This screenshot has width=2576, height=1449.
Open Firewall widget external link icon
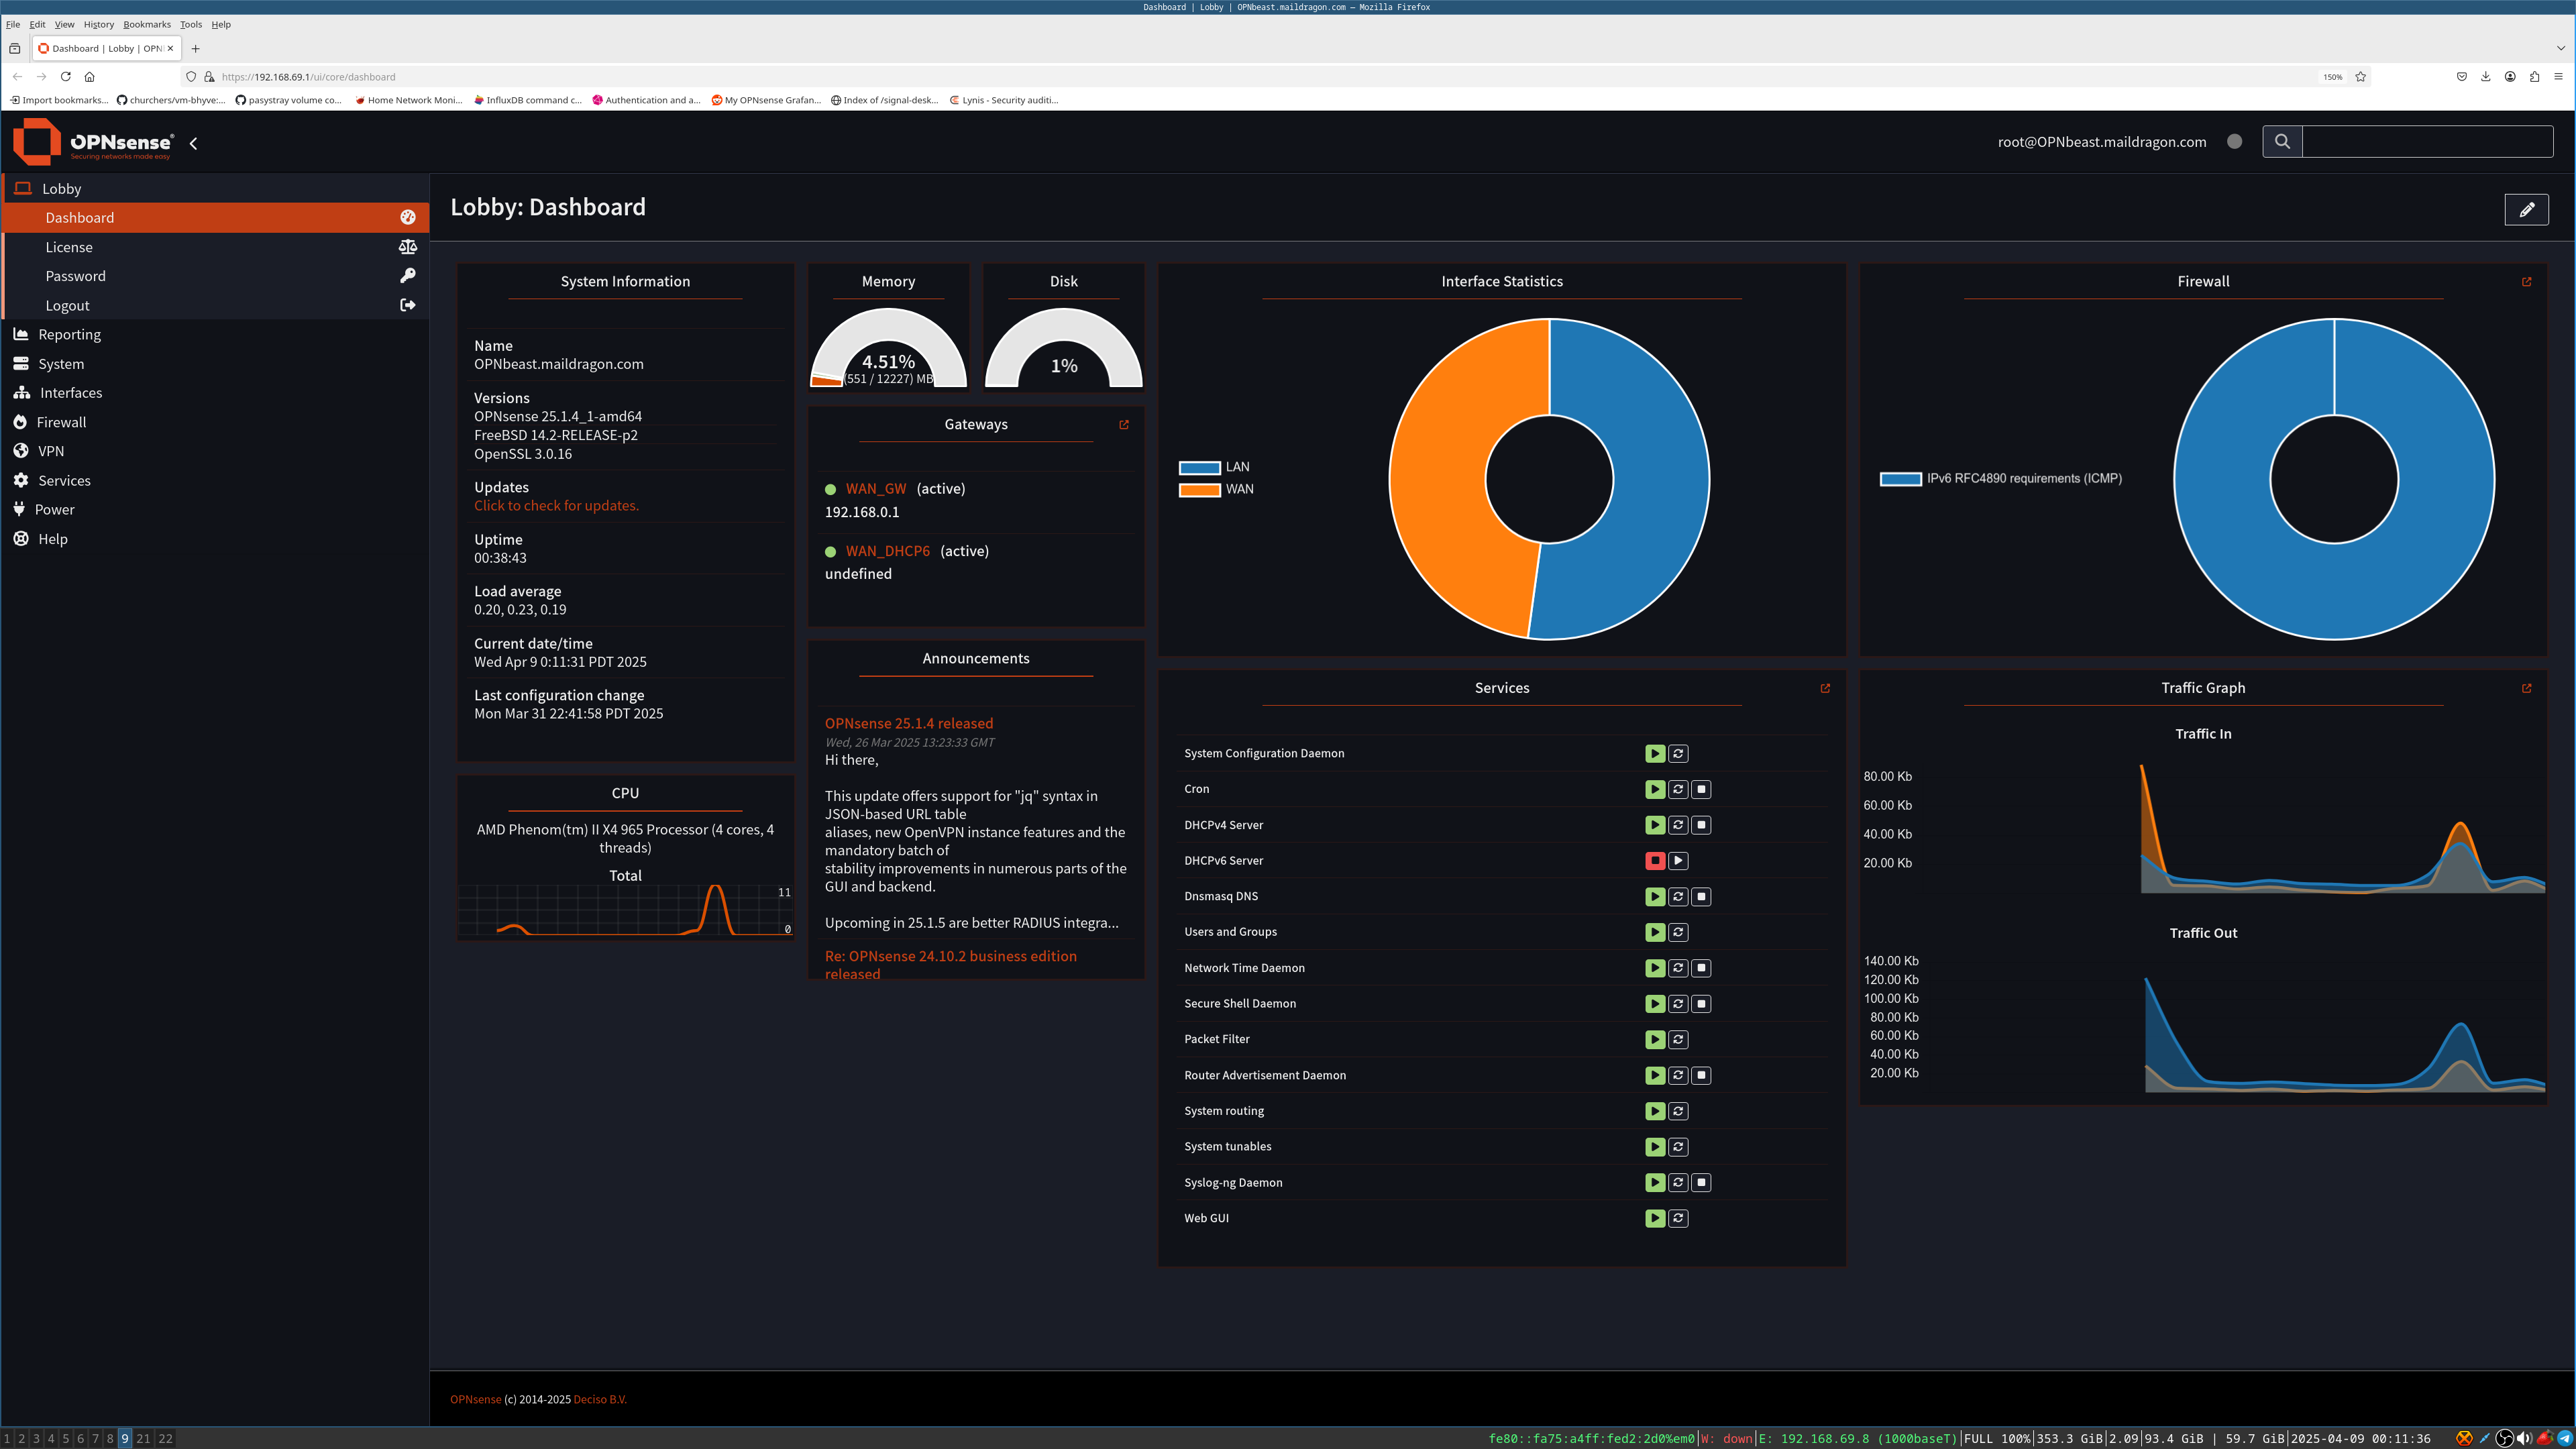2527,282
